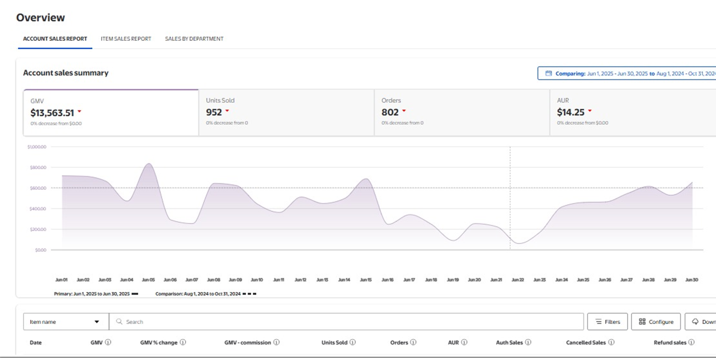Click info icon next to AUR column
Screen dimensions: 716x358
point(464,342)
